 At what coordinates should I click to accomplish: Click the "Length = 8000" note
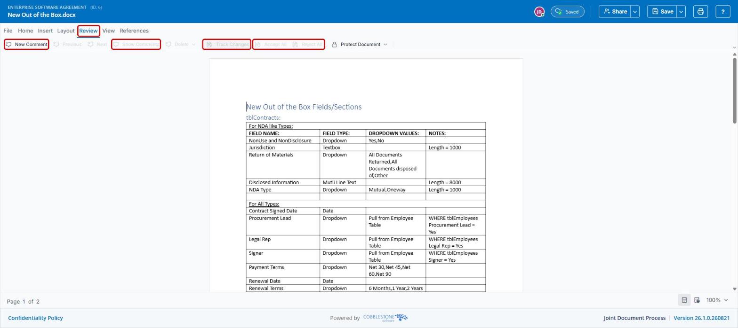click(x=456, y=182)
